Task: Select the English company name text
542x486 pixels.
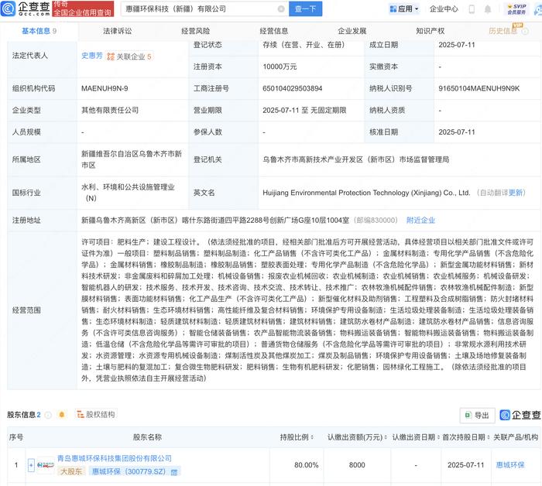Action: (366, 193)
